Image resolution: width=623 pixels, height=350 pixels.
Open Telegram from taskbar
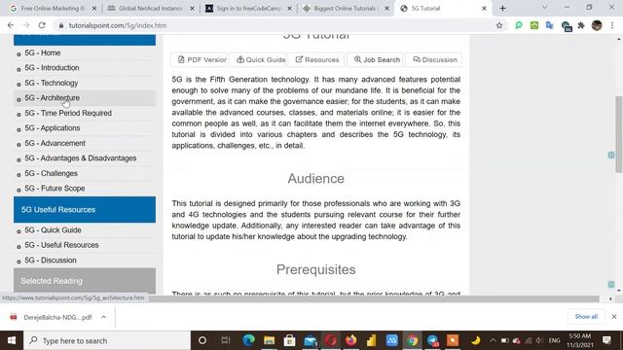click(432, 340)
